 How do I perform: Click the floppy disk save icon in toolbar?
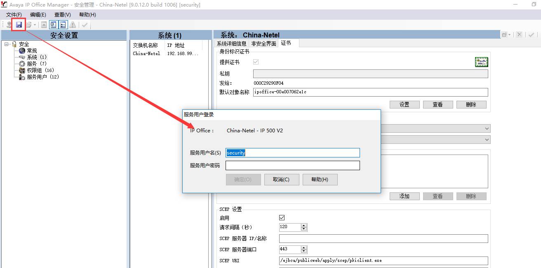pyautogui.click(x=19, y=25)
